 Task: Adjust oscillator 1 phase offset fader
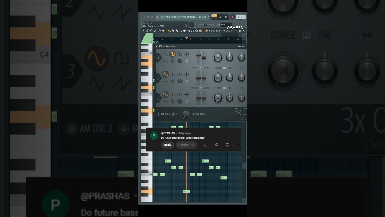(x=199, y=55)
